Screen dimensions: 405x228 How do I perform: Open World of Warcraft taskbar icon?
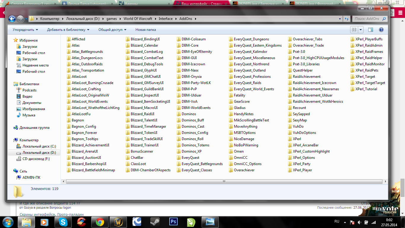[118, 222]
